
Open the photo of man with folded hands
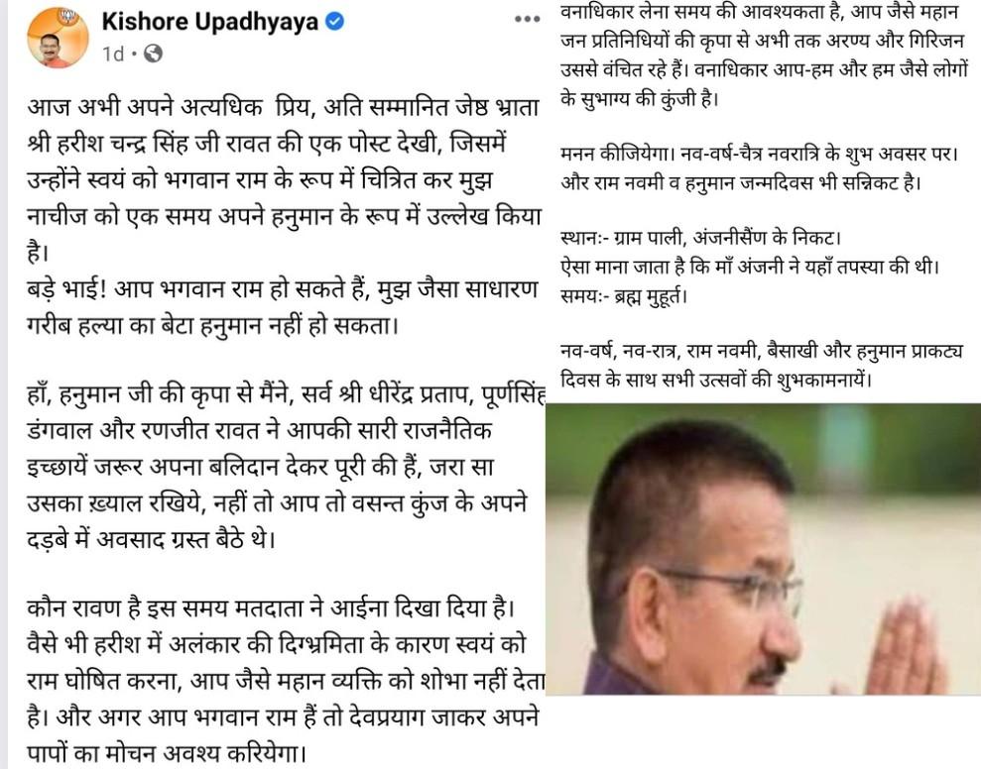[764, 549]
